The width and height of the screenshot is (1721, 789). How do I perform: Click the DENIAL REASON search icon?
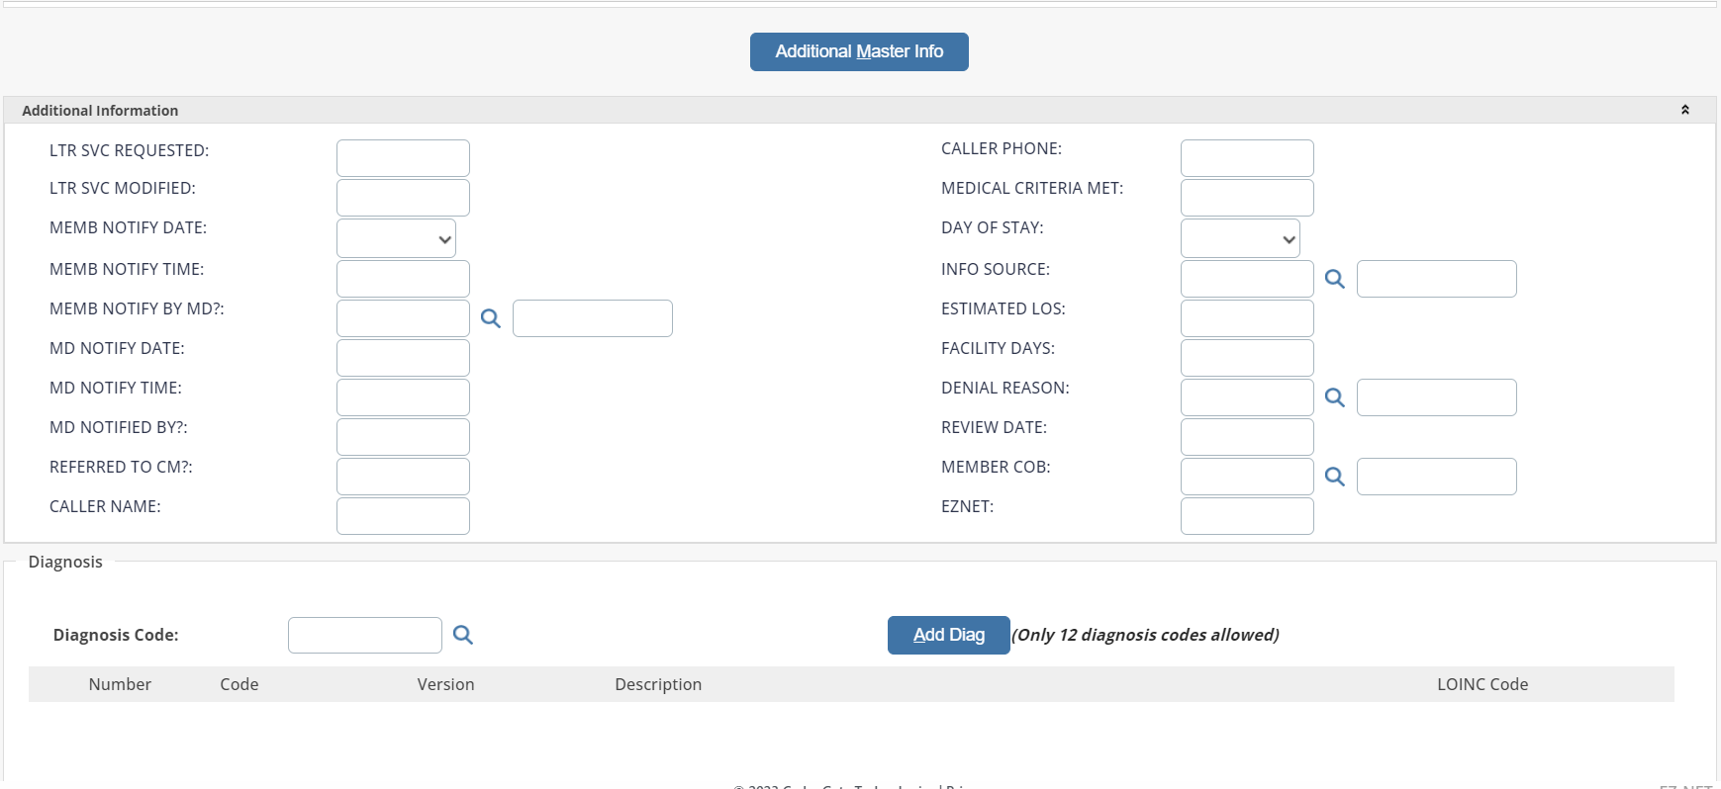(1335, 397)
